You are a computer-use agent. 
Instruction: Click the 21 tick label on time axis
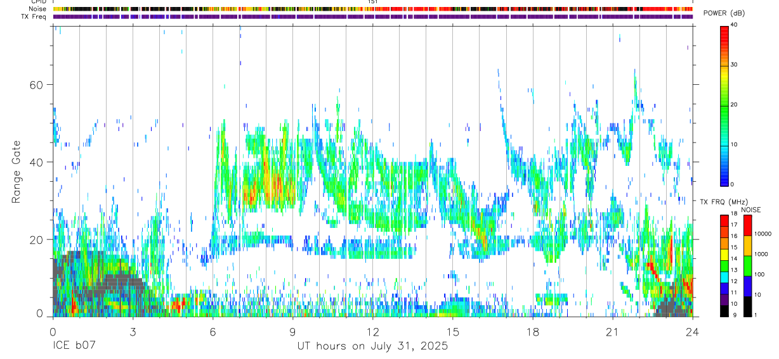coord(613,332)
